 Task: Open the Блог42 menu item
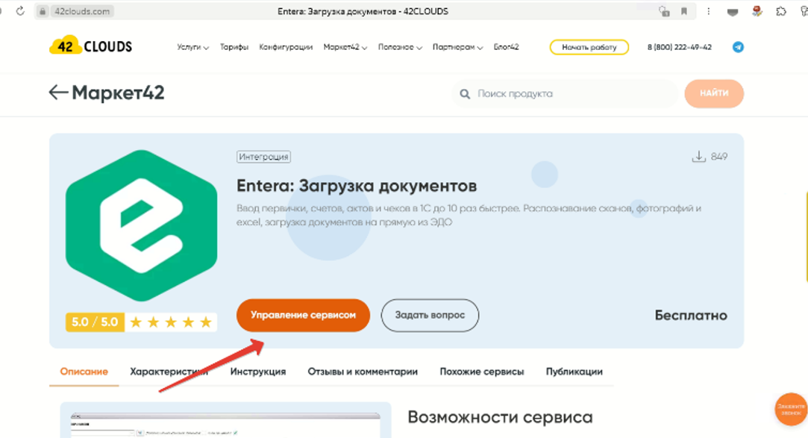(x=506, y=47)
